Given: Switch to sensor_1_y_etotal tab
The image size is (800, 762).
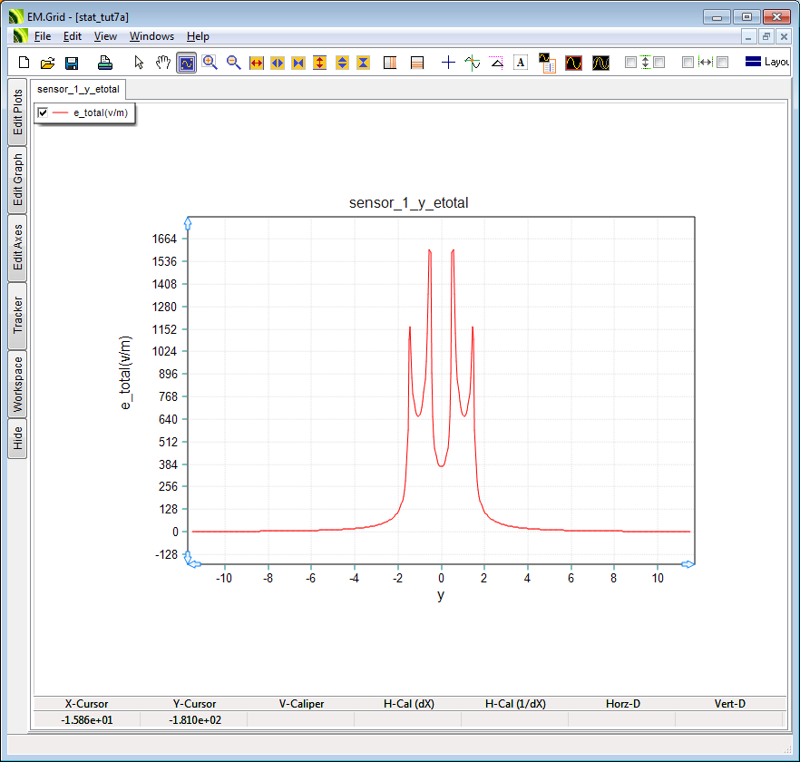Looking at the screenshot, I should point(78,90).
